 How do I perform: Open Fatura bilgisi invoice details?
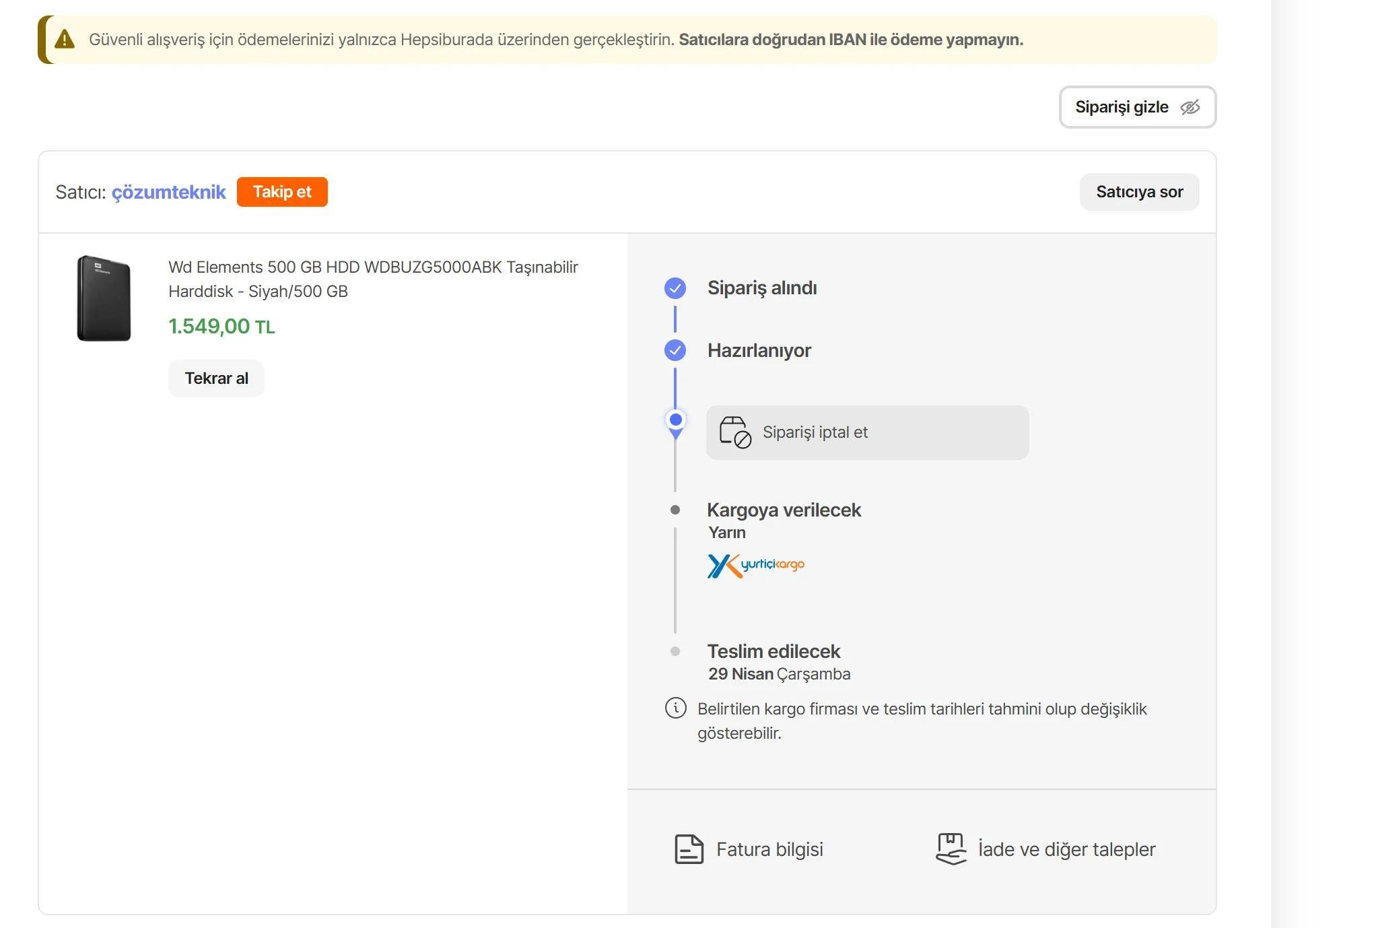(749, 849)
